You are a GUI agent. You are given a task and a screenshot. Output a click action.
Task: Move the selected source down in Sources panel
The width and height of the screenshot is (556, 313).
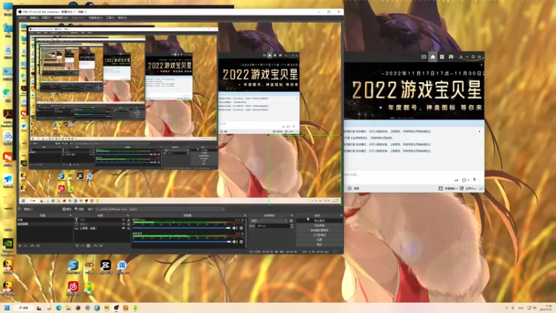click(x=101, y=246)
